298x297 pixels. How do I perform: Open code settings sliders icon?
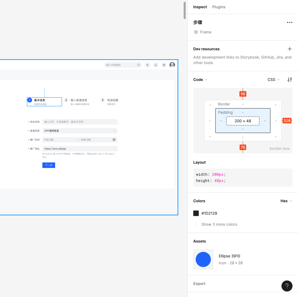coord(289,80)
